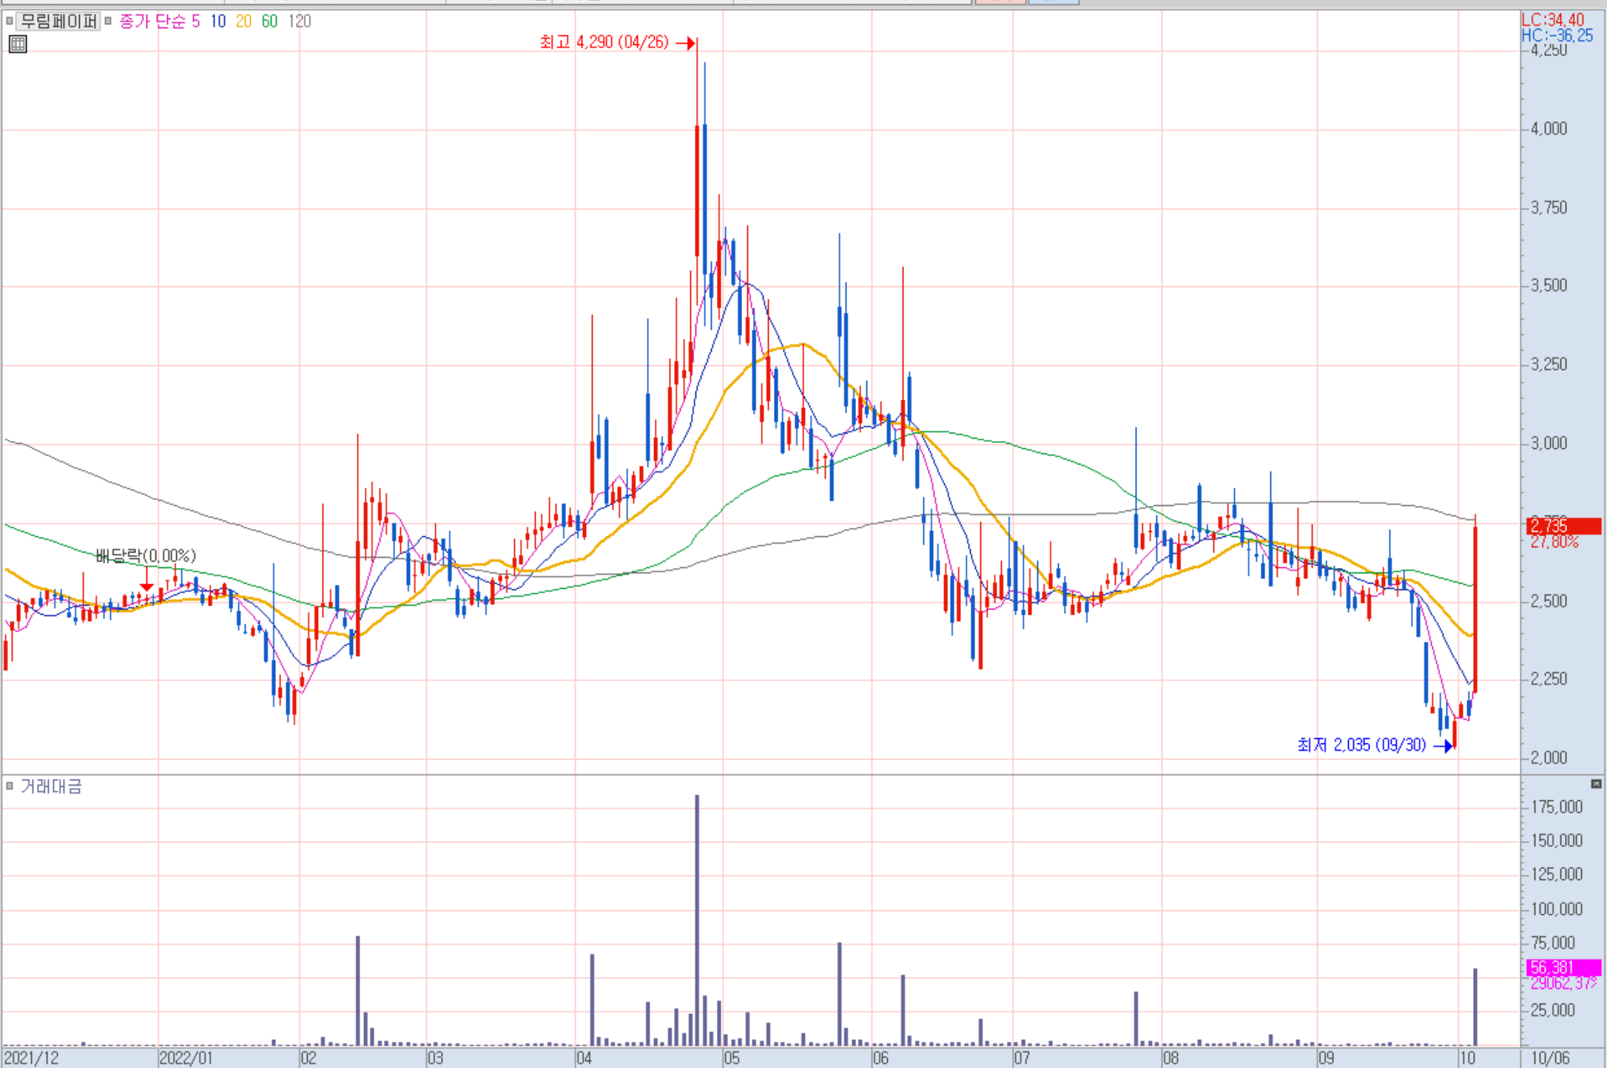Click the 무림페이퍼 stock name button

pos(58,21)
